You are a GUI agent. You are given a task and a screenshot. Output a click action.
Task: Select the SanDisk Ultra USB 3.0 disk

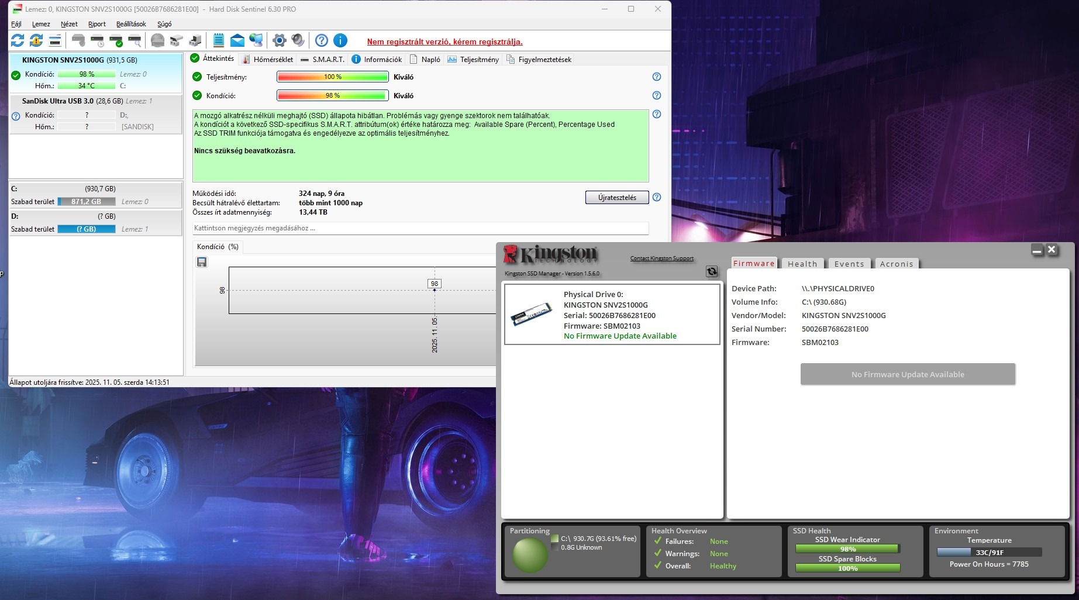[x=96, y=114]
